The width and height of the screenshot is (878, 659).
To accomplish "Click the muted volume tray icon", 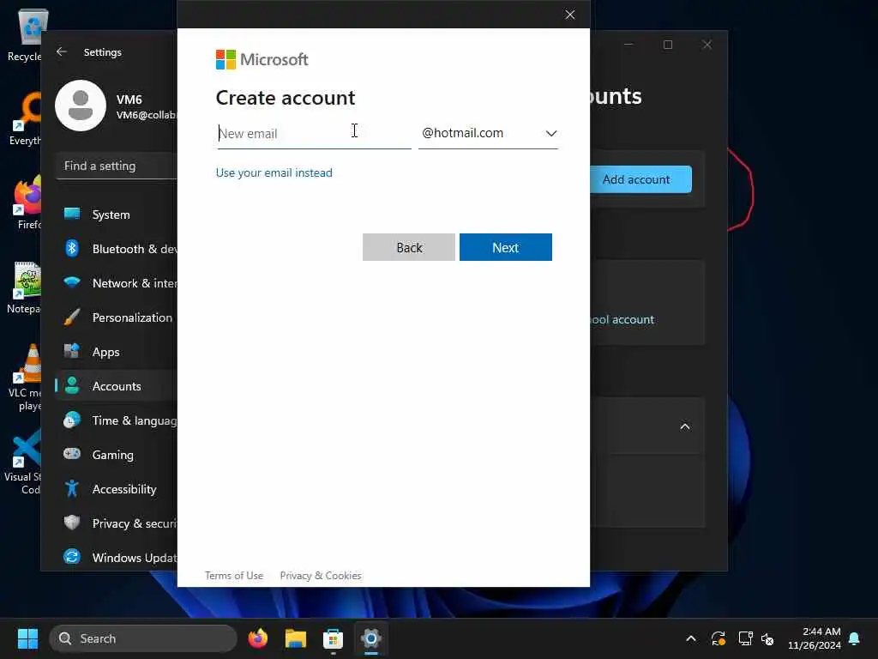I will [767, 638].
